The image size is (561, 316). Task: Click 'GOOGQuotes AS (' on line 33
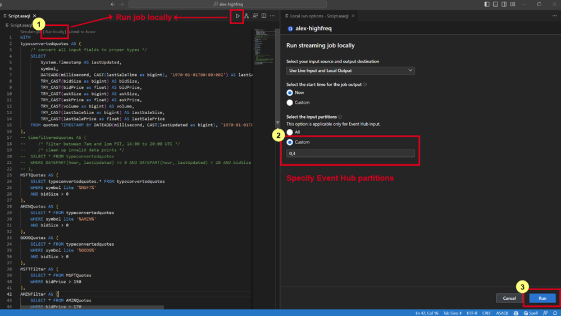click(x=39, y=238)
